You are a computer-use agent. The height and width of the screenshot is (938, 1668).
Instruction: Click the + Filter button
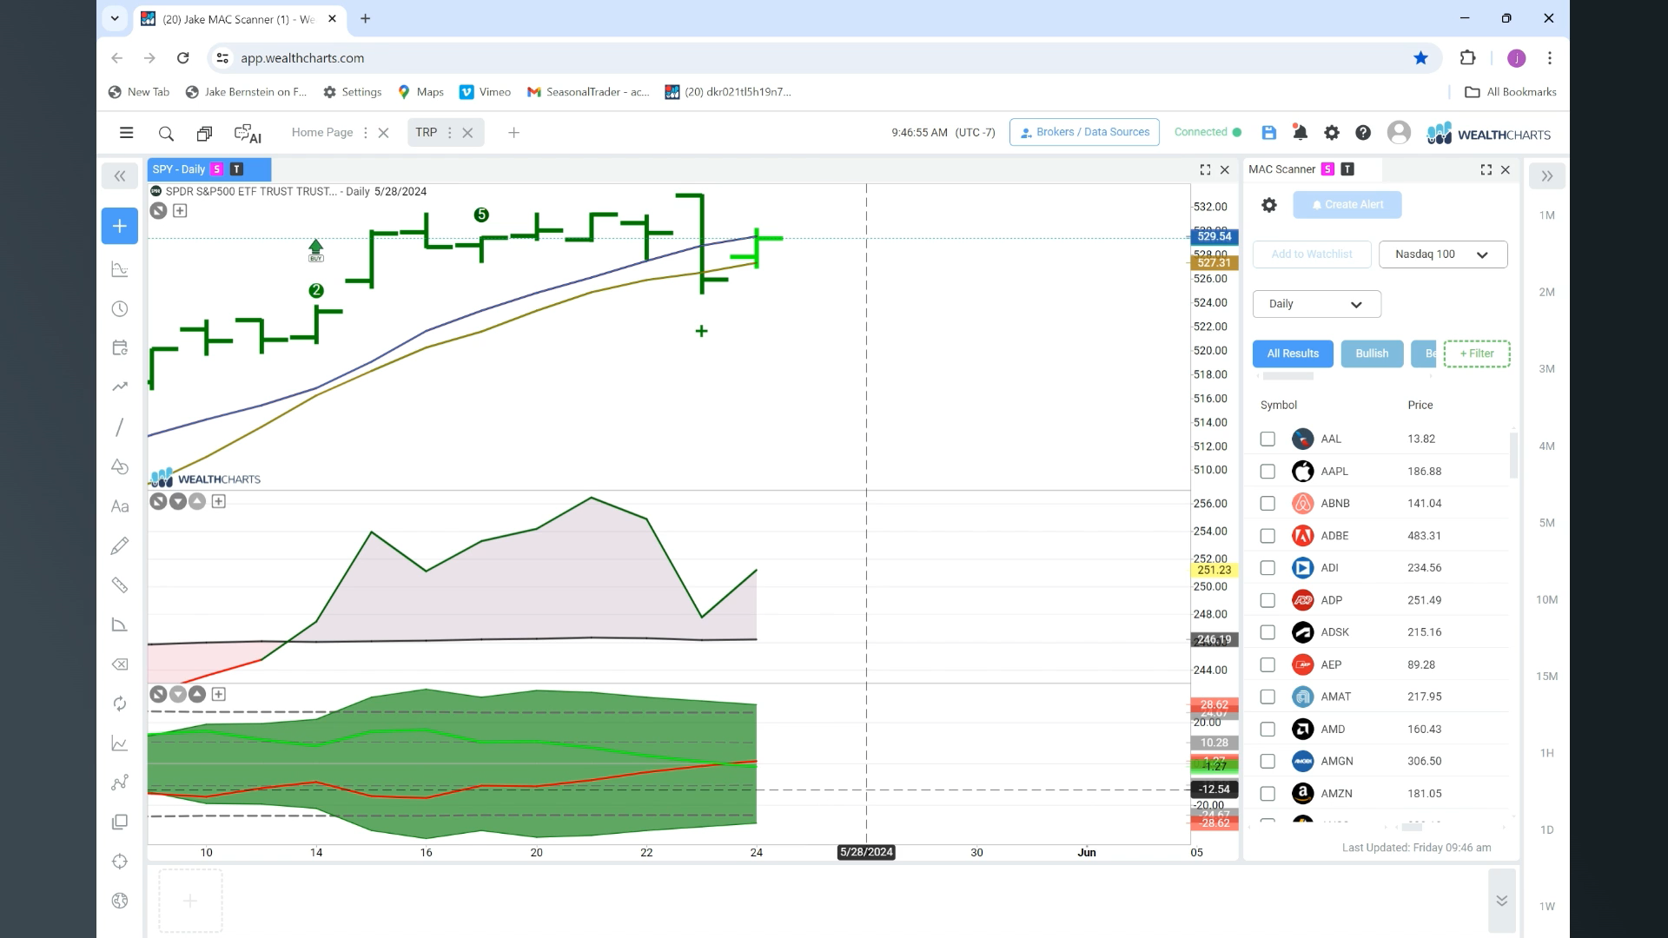tap(1477, 353)
